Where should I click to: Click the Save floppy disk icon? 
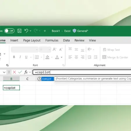tap(20, 31)
